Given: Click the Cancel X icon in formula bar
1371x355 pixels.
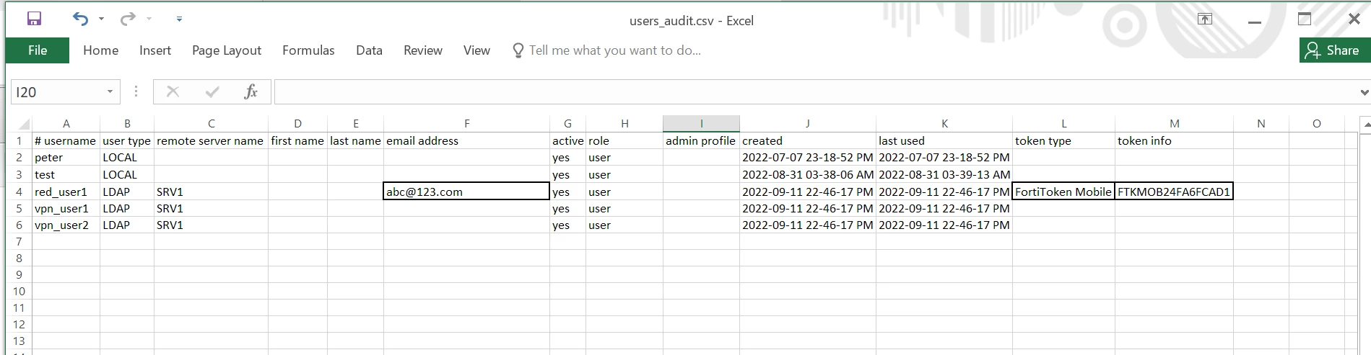Looking at the screenshot, I should click(x=173, y=91).
